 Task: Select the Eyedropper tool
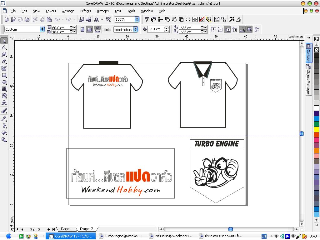(x=4, y=118)
